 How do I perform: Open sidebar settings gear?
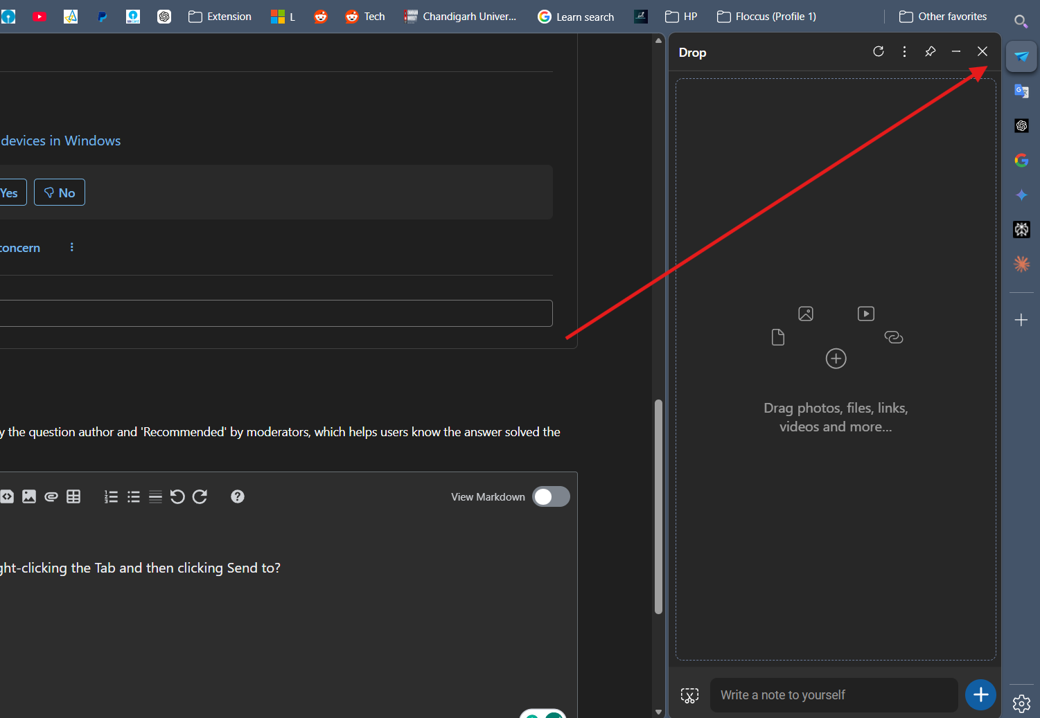(x=1021, y=703)
